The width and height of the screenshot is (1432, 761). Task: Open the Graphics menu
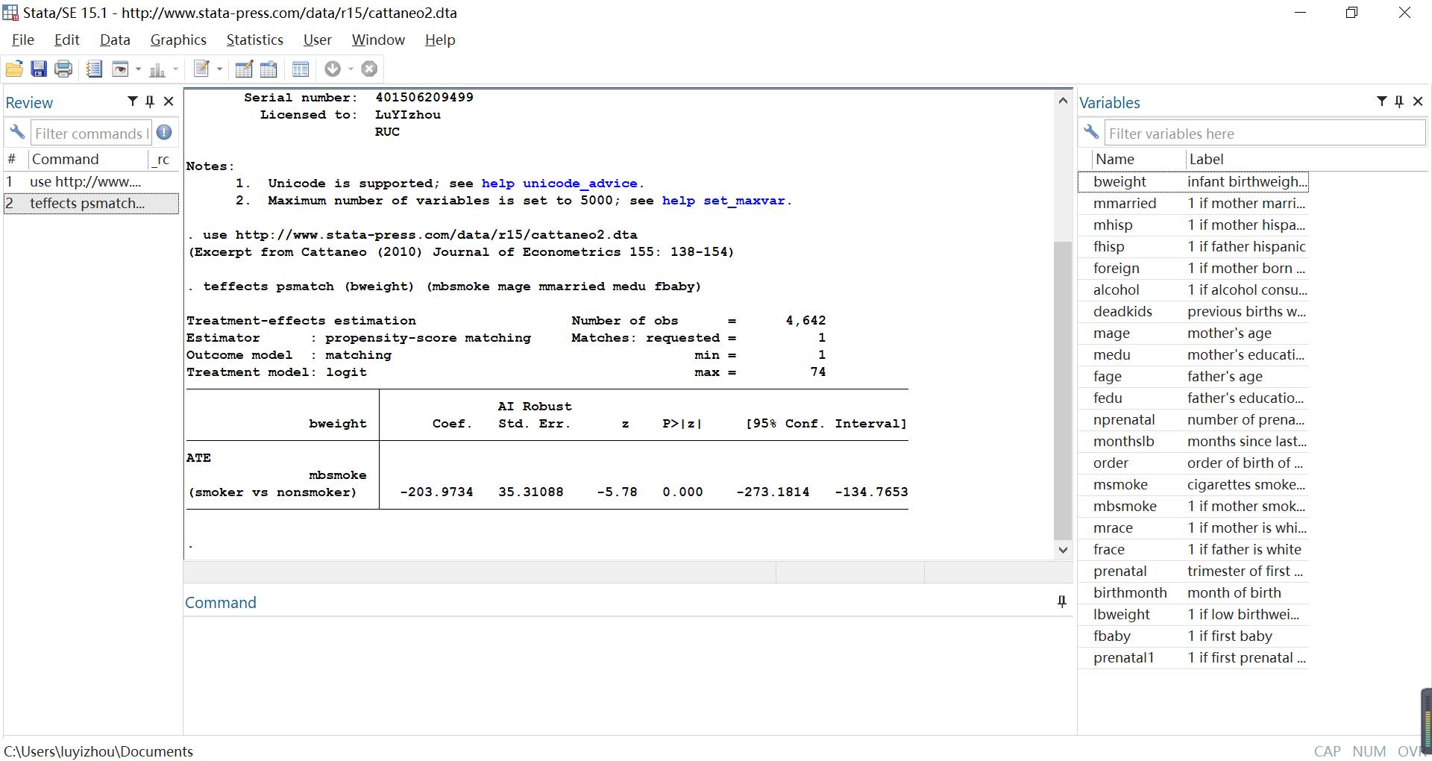pos(178,40)
